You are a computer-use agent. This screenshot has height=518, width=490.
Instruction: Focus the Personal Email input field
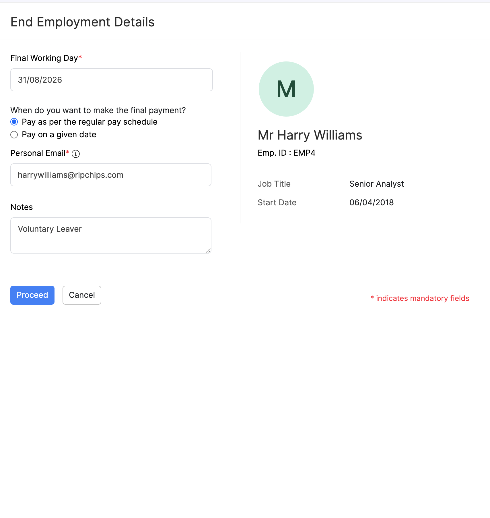click(x=111, y=175)
